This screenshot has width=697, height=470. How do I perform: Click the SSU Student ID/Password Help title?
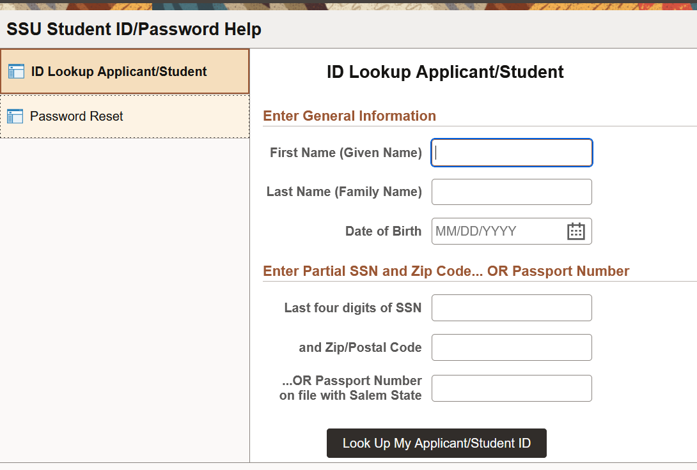(134, 29)
